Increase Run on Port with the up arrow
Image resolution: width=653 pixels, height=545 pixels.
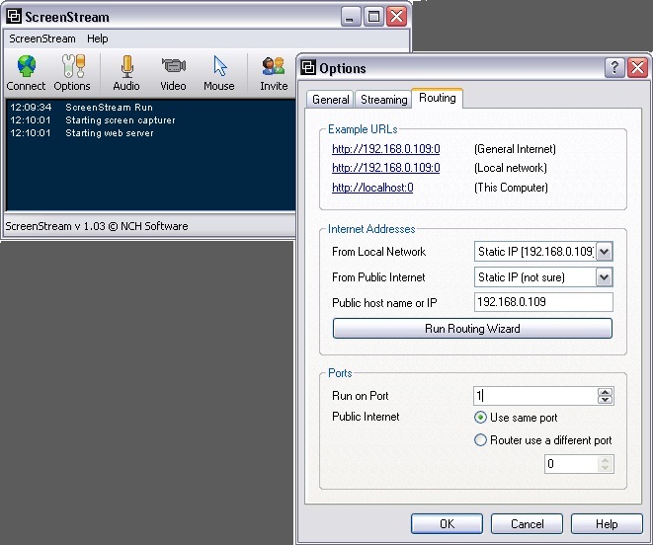tap(605, 392)
